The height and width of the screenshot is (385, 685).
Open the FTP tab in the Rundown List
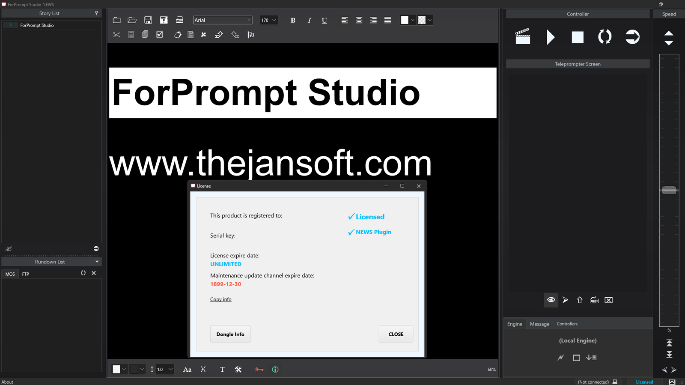26,274
